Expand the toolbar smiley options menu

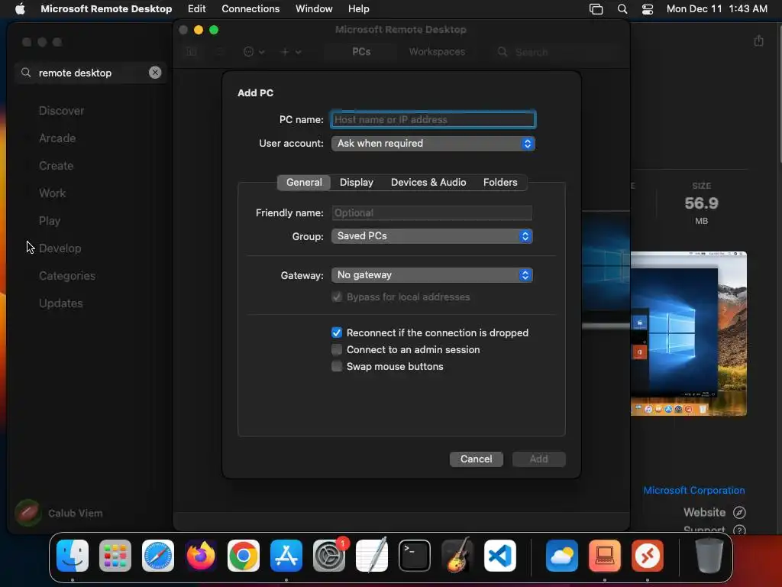[x=254, y=51]
